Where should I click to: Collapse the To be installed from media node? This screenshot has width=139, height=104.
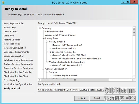coord(47,52)
